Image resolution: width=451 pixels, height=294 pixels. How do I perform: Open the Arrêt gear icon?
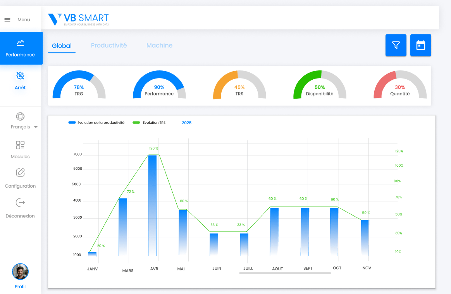click(x=20, y=75)
